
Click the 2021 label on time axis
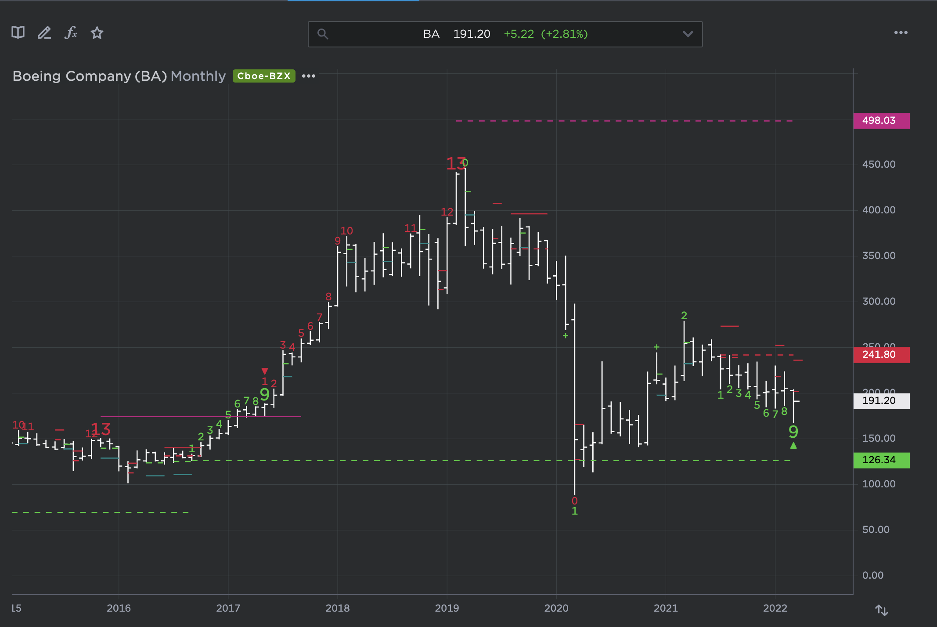(x=666, y=608)
